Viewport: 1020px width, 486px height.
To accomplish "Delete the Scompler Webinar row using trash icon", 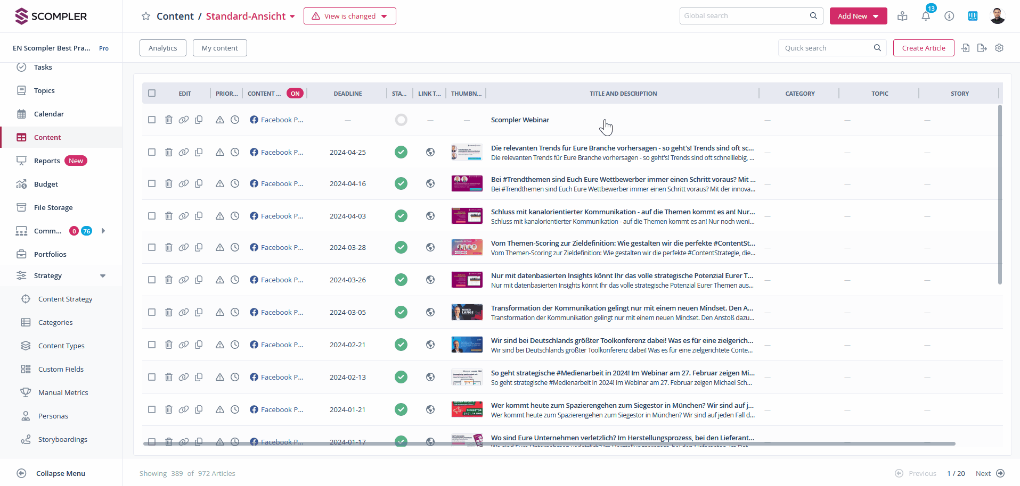I will click(169, 120).
